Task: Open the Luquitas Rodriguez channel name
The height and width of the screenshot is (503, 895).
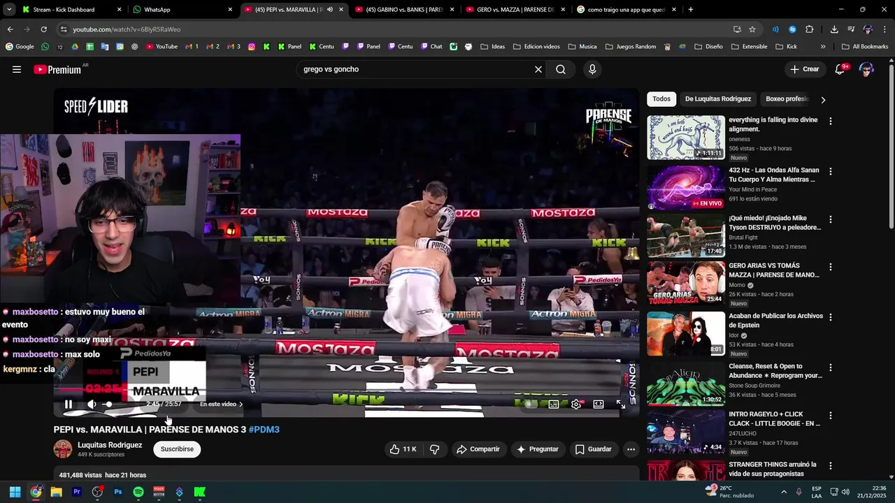Action: point(110,445)
